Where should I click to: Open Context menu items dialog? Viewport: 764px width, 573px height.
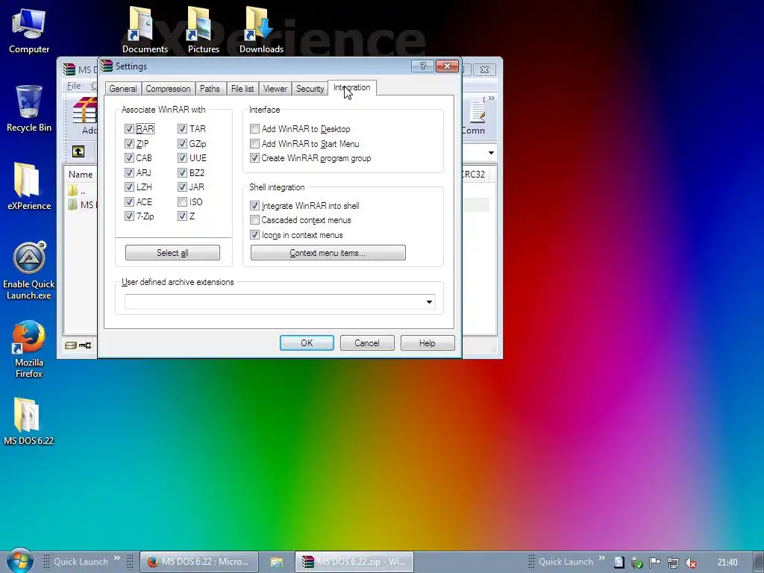[328, 253]
